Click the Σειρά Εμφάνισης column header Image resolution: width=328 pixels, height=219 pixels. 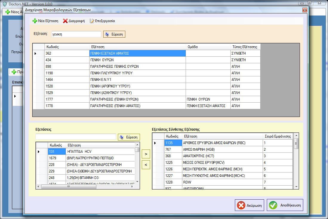click(x=278, y=136)
